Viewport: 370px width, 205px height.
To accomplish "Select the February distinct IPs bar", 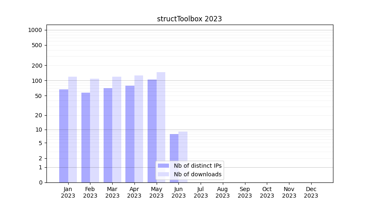I will (86, 137).
